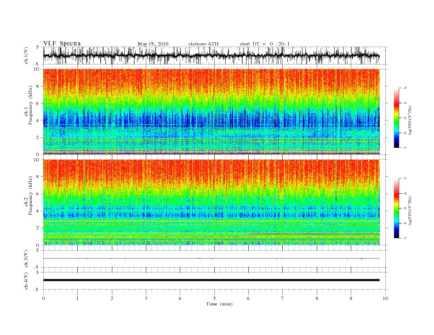Image resolution: width=434 pixels, height=335 pixels.
Task: Select the date text "May 18, 2016"
Action: pyautogui.click(x=153, y=44)
